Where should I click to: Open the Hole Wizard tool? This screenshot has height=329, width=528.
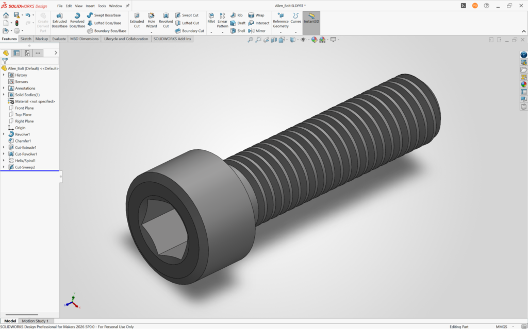(x=151, y=21)
